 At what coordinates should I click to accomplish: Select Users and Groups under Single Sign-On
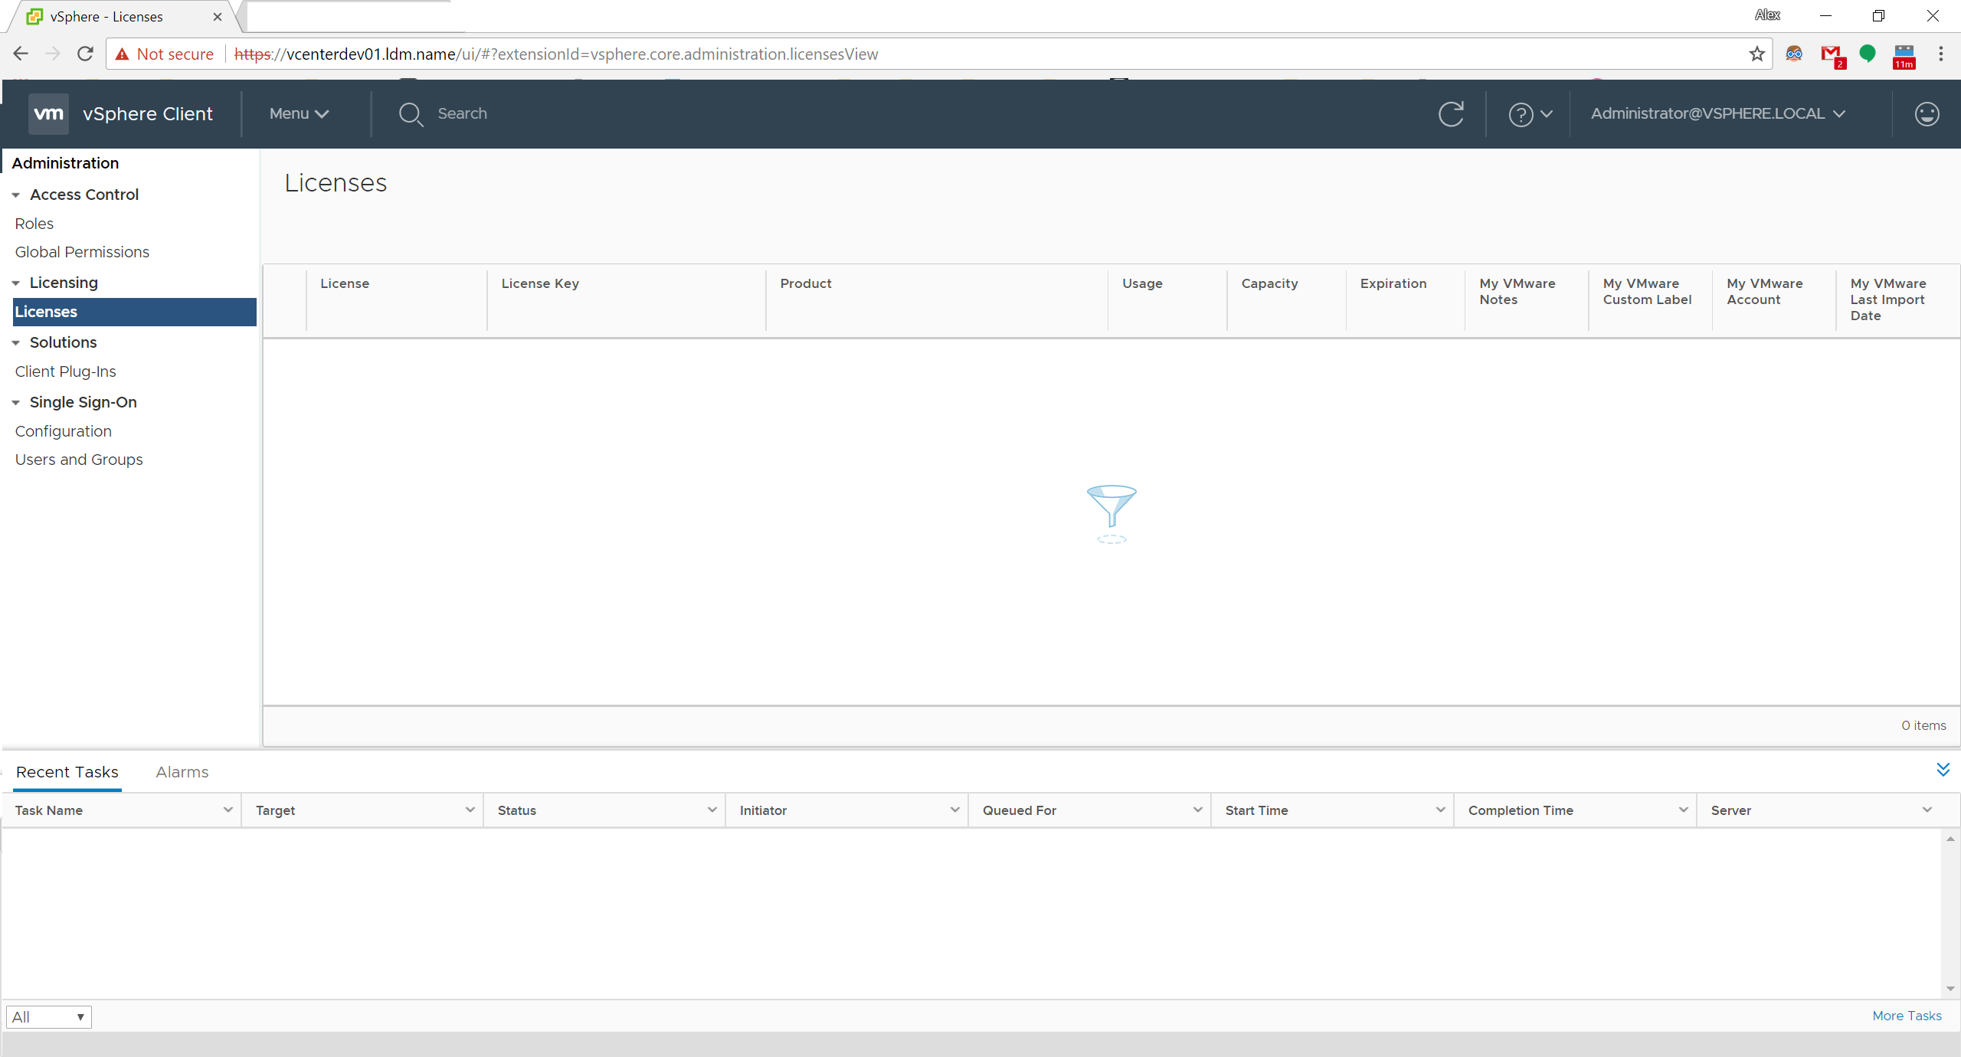click(79, 459)
